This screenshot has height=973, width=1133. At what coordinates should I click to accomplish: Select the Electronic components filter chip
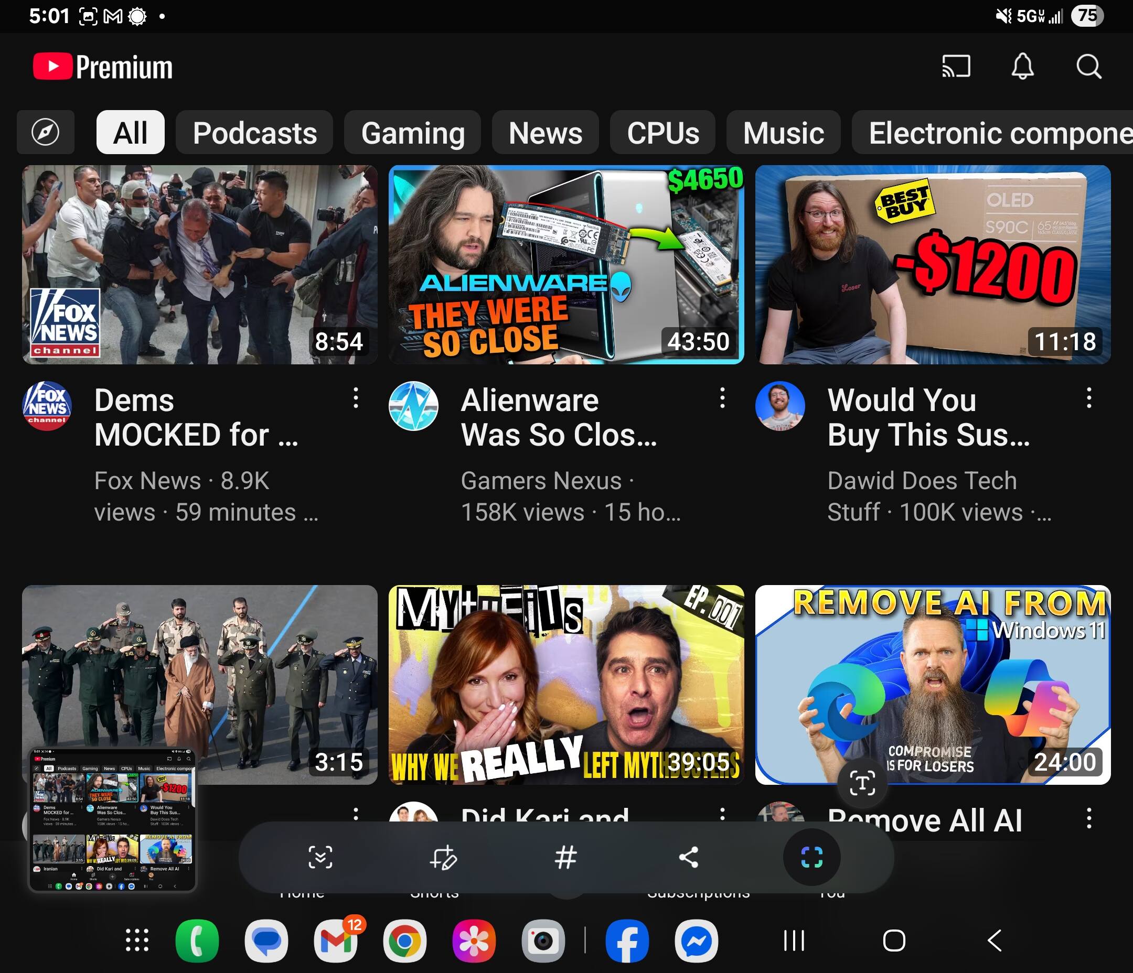[x=992, y=132]
